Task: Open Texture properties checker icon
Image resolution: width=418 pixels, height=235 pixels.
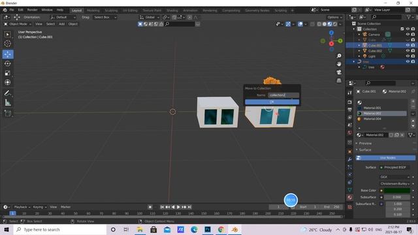Action: 350,207
